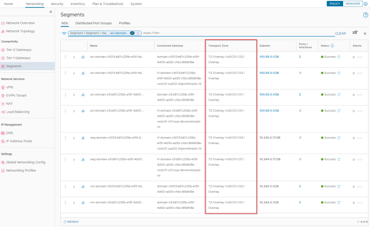
Task: Remove the Segment filter chip
Action: [x=138, y=33]
